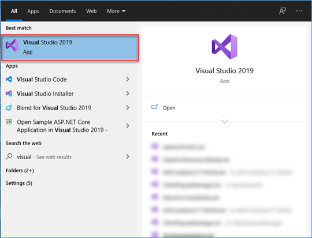Viewport: 312px width, 238px height.
Task: Click the feedback person icon in header
Action: (283, 11)
